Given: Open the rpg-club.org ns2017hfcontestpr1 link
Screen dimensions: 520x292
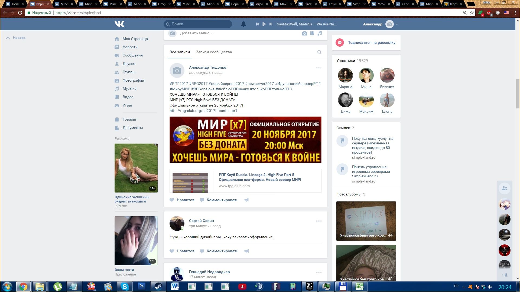Looking at the screenshot, I should pyautogui.click(x=203, y=111).
